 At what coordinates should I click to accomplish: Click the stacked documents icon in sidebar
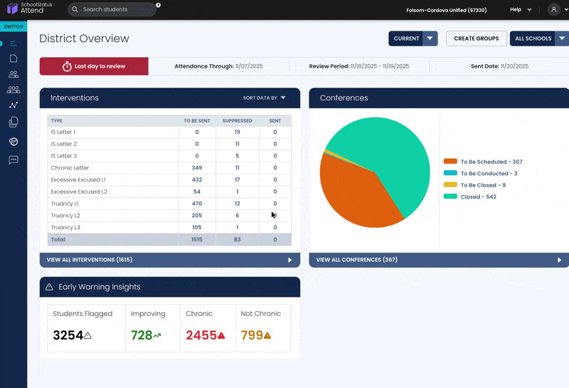click(x=14, y=122)
